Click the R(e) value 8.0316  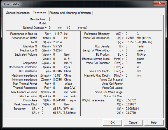pyautogui.click(x=57, y=71)
